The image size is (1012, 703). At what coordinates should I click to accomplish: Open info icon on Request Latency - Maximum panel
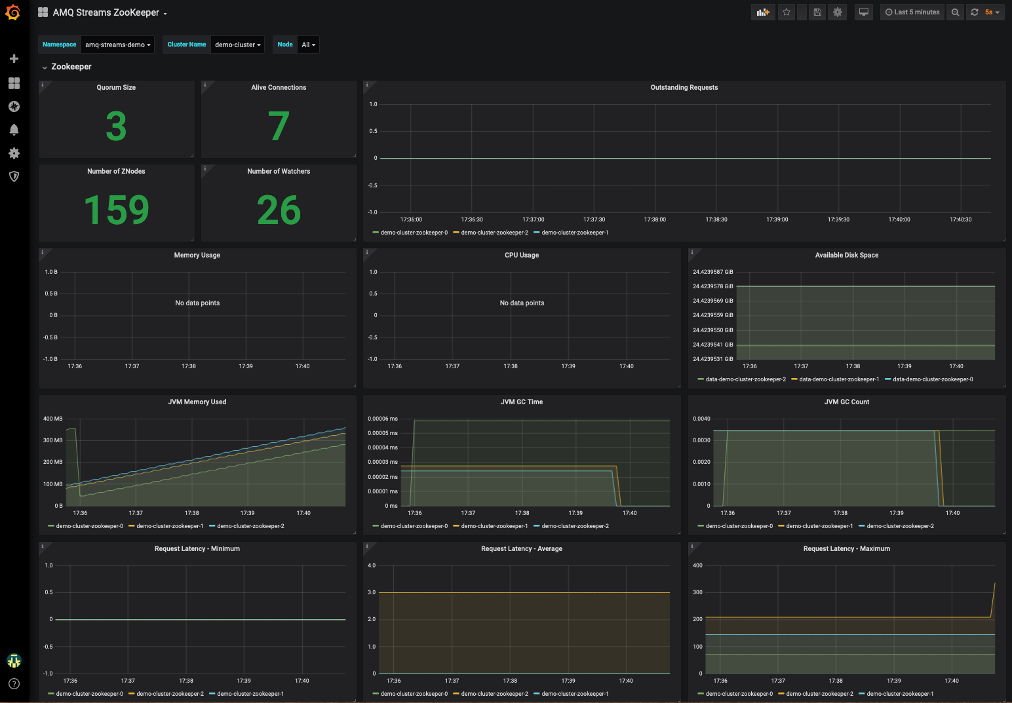691,546
